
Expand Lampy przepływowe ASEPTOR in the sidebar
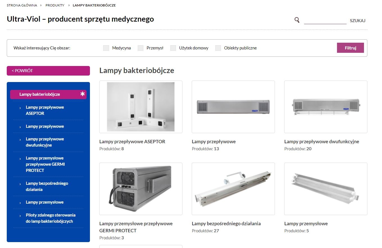click(45, 110)
